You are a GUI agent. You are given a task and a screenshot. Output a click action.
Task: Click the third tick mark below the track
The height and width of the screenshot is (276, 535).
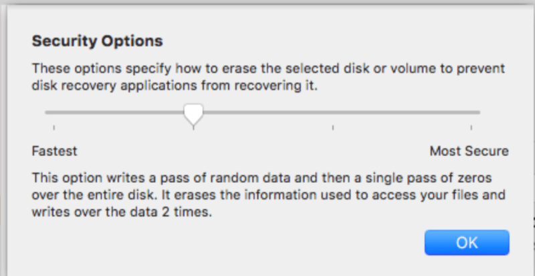coord(332,128)
